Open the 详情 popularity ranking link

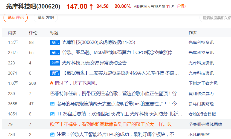tap(181, 6)
